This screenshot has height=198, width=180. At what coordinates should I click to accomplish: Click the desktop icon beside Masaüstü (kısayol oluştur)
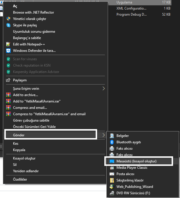pyautogui.click(x=112, y=161)
